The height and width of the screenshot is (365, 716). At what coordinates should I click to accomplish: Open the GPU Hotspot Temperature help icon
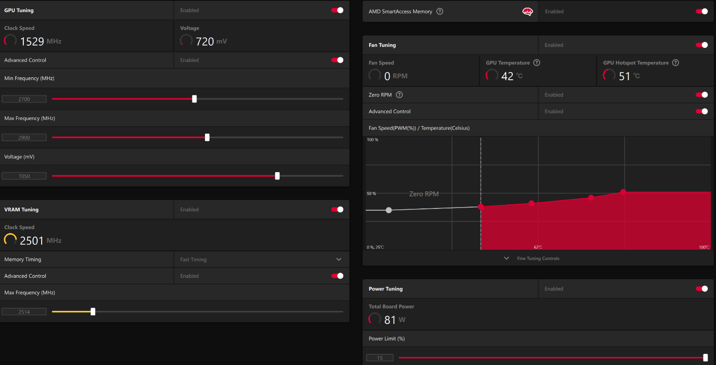click(x=676, y=63)
